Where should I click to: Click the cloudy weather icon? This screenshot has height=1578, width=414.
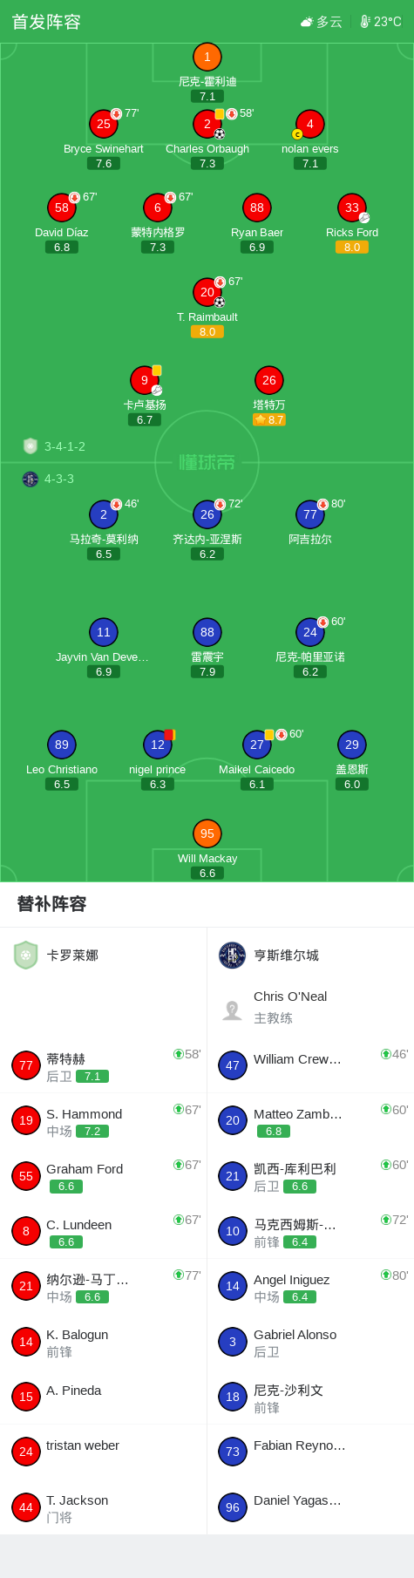307,22
